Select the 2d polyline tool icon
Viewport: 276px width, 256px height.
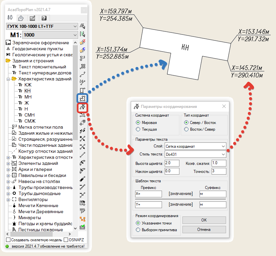click(x=82, y=82)
